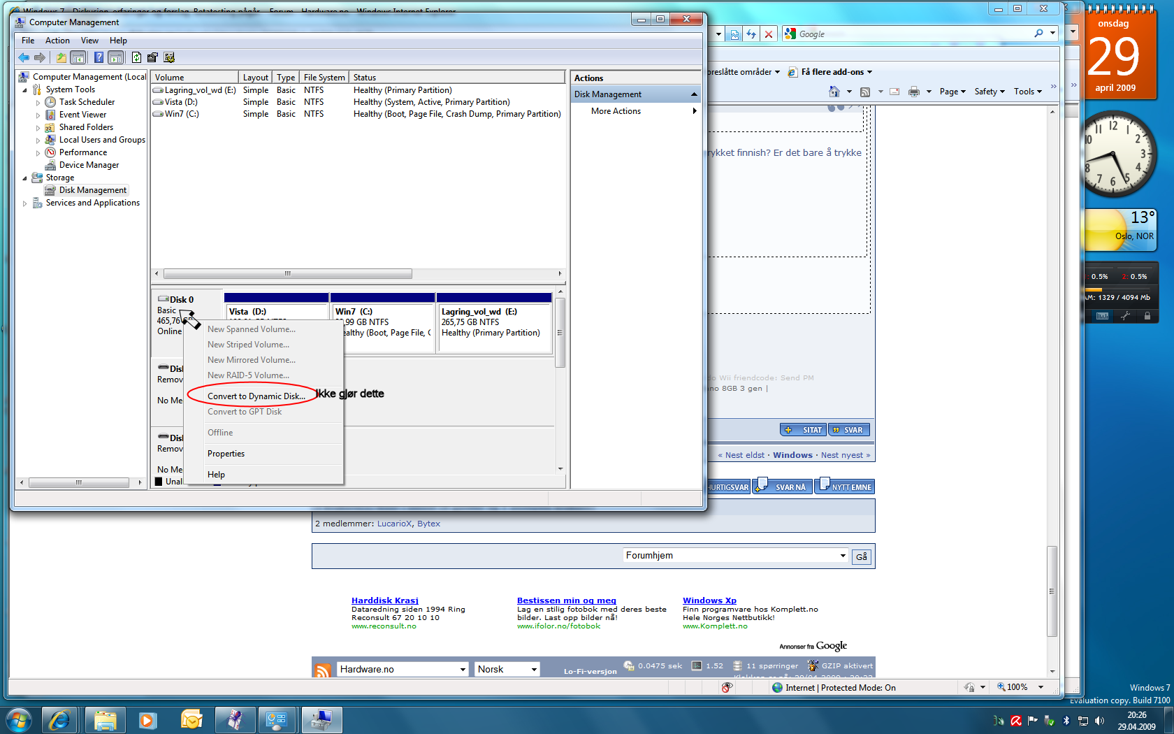This screenshot has width=1174, height=734.
Task: Expand the Performance node
Action: click(38, 153)
